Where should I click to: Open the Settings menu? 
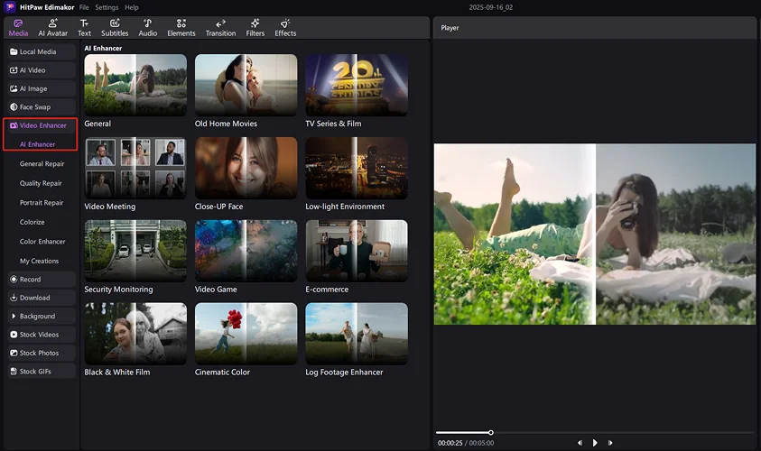click(x=107, y=7)
